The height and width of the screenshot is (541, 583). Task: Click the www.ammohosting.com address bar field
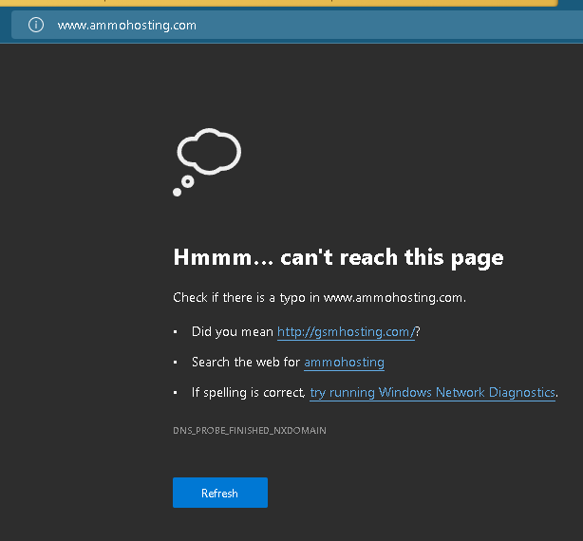pyautogui.click(x=297, y=25)
